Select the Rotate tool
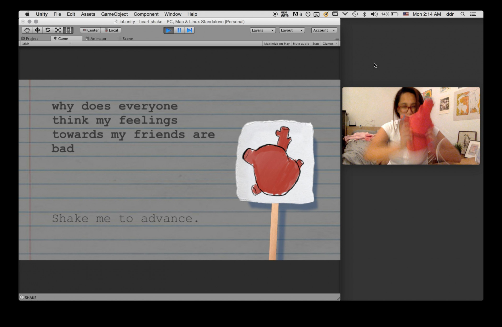Screen dimensions: 502x327 pos(48,30)
